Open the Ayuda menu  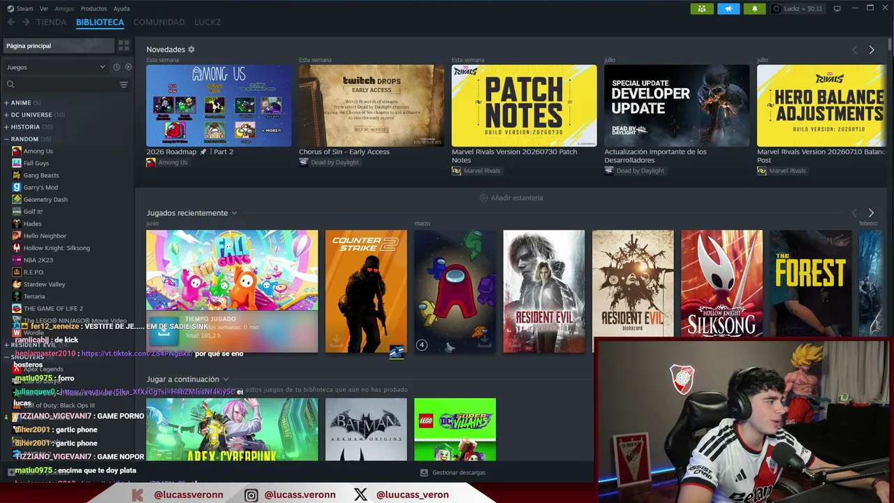[x=122, y=8]
